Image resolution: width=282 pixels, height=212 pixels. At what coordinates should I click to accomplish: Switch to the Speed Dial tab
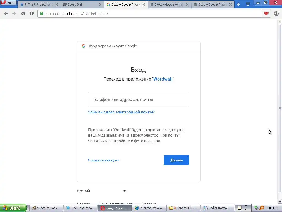point(82,4)
